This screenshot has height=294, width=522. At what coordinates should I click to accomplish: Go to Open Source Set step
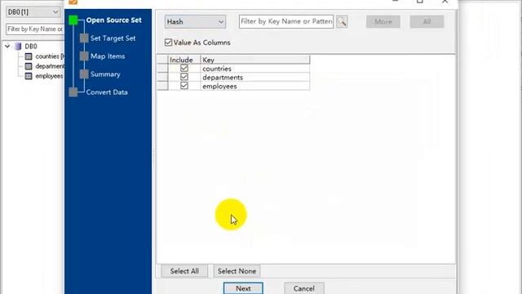click(x=114, y=20)
